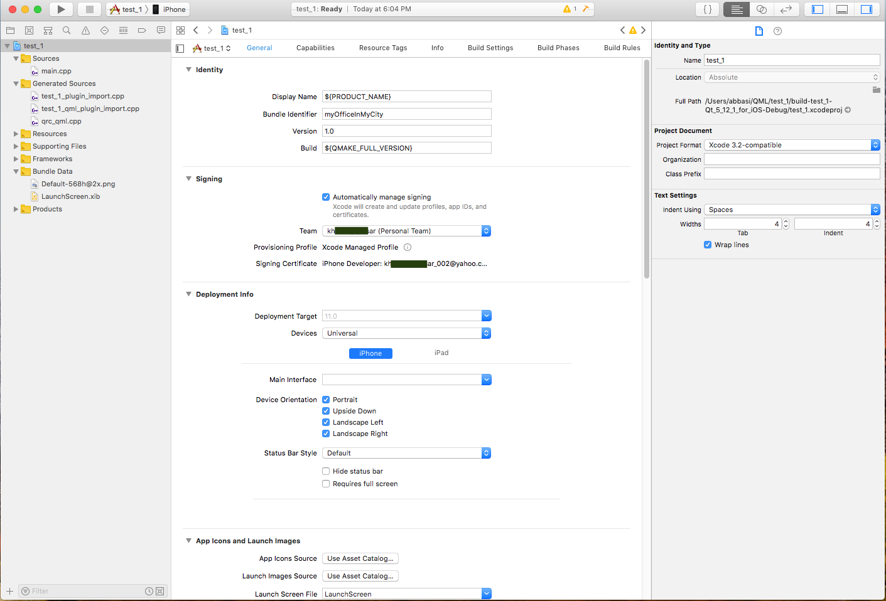The height and width of the screenshot is (601, 886).
Task: Collapse the Generated Sources folder
Action: pyautogui.click(x=16, y=83)
